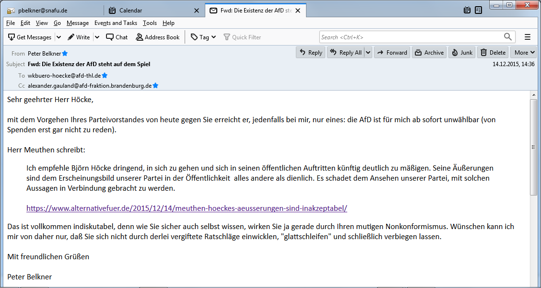Toggle contact star next to Peter Belkner
This screenshot has width=541, height=288.
pos(65,54)
